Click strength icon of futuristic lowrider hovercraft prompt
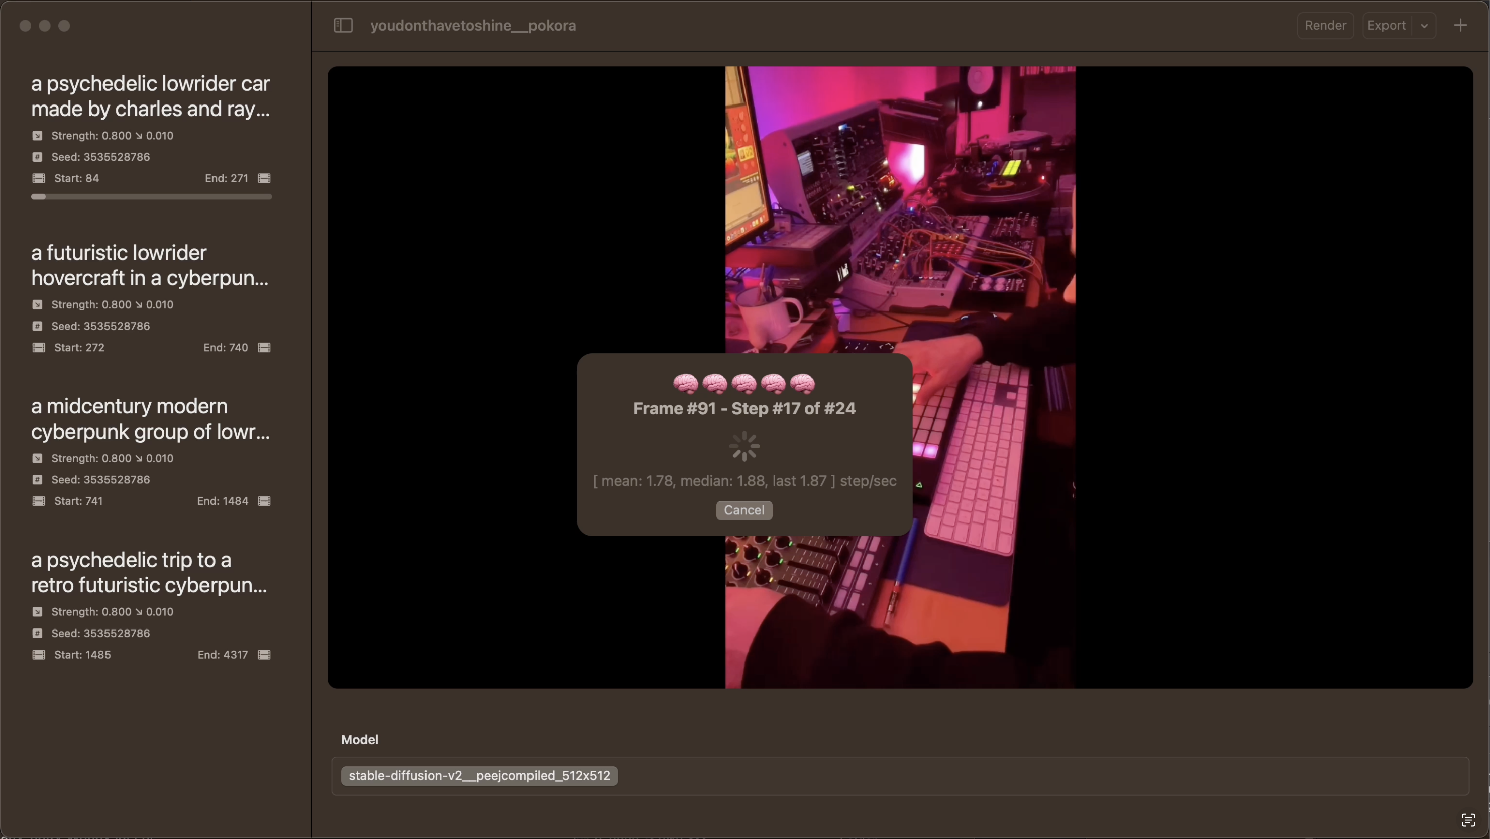 (x=38, y=305)
